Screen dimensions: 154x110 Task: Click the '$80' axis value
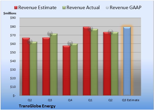[x=13, y=27]
